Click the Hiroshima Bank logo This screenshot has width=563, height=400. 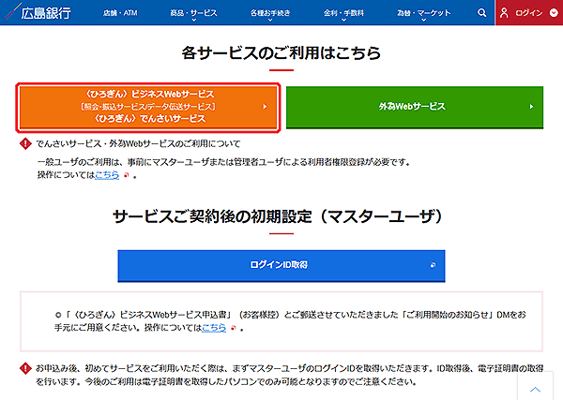pos(38,12)
